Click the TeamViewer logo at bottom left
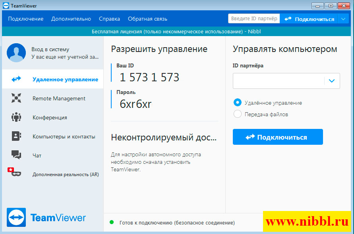The image size is (354, 234). tap(46, 218)
